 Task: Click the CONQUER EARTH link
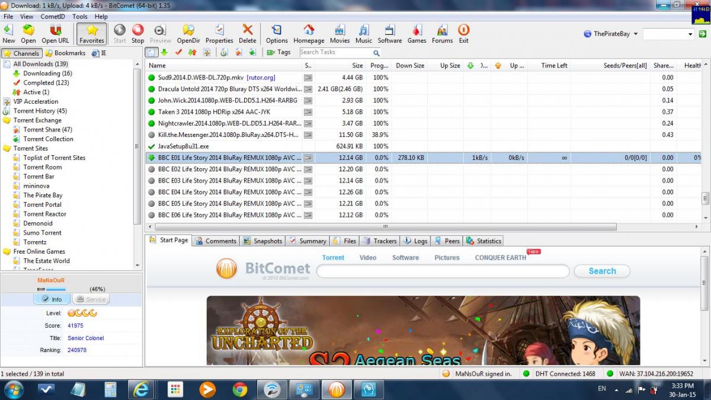(x=501, y=258)
